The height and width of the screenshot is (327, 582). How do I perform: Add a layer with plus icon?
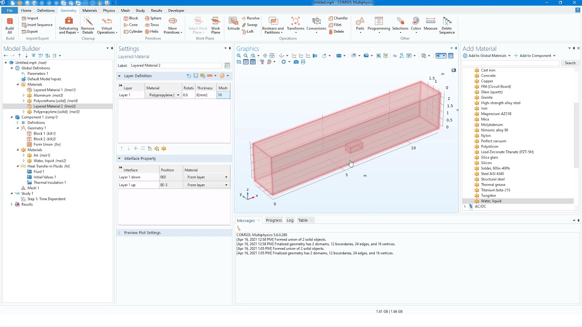(135, 149)
